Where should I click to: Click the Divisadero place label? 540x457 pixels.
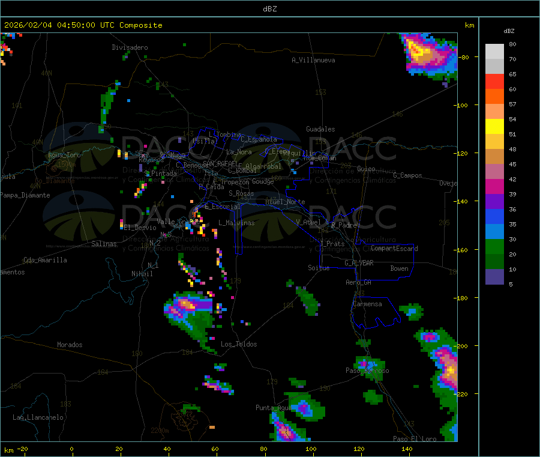coord(130,47)
